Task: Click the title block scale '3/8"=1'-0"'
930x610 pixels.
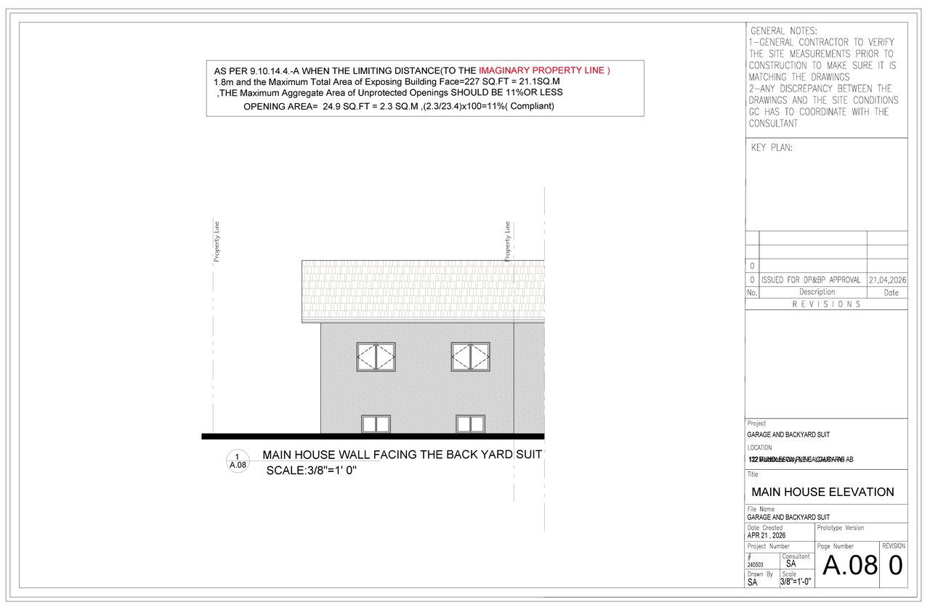Action: tap(796, 582)
